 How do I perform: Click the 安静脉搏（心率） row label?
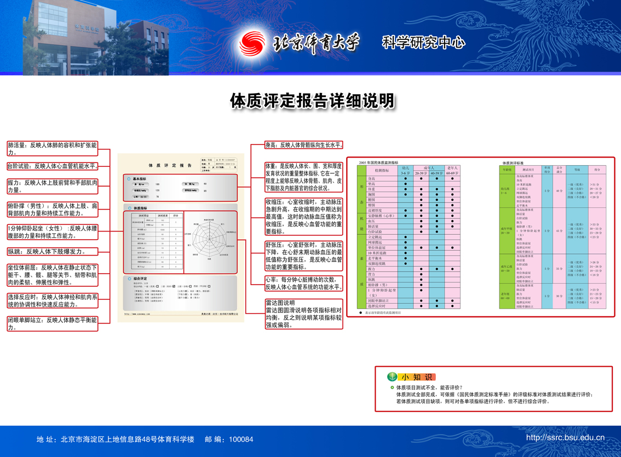coord(381,216)
